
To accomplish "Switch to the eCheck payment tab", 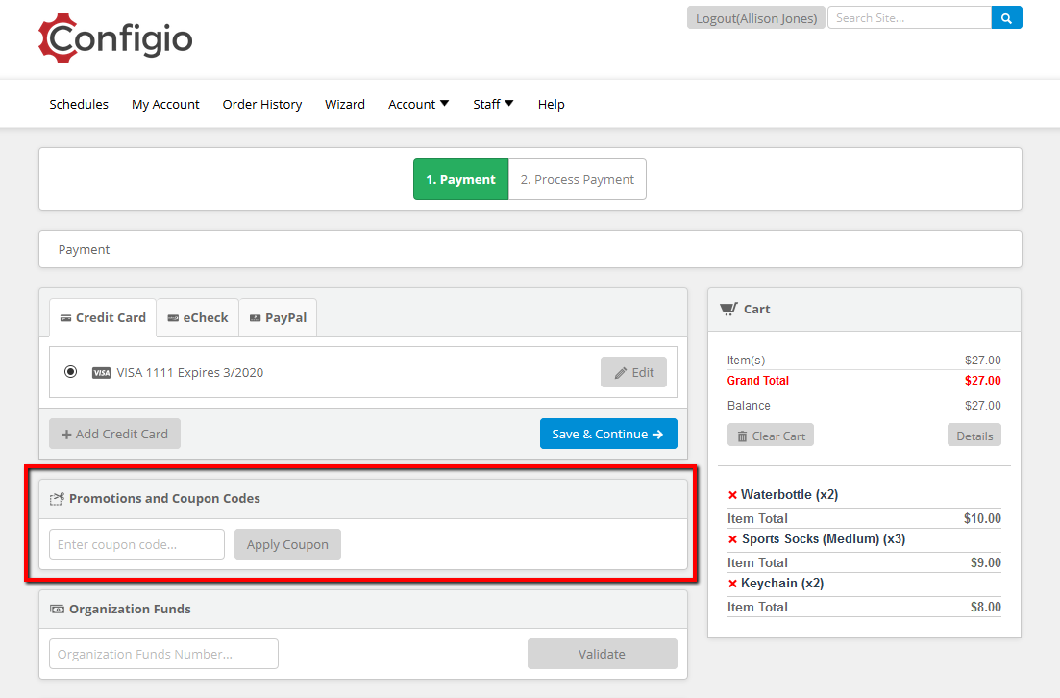I will pyautogui.click(x=197, y=318).
